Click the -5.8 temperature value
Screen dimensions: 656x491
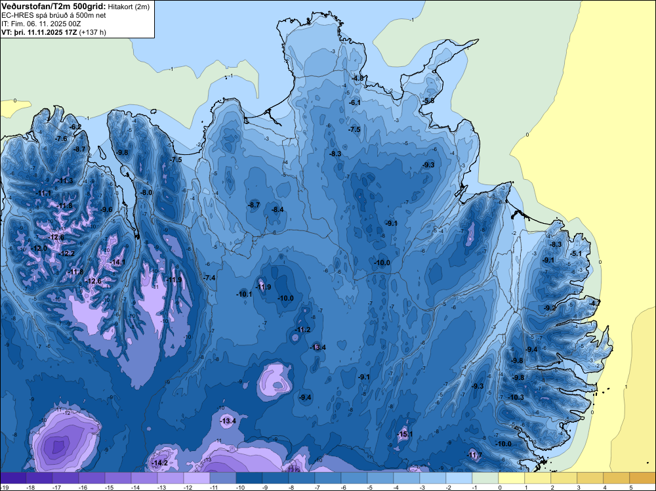pos(428,101)
